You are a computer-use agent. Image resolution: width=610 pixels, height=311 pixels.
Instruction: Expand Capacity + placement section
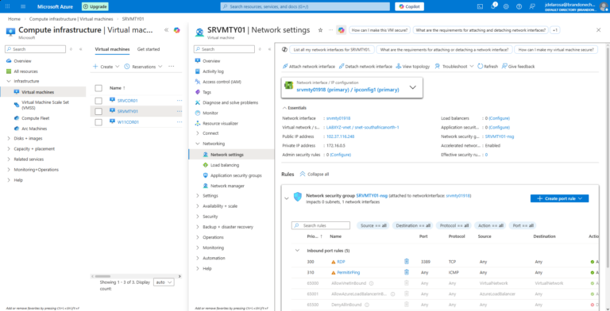pyautogui.click(x=9, y=149)
